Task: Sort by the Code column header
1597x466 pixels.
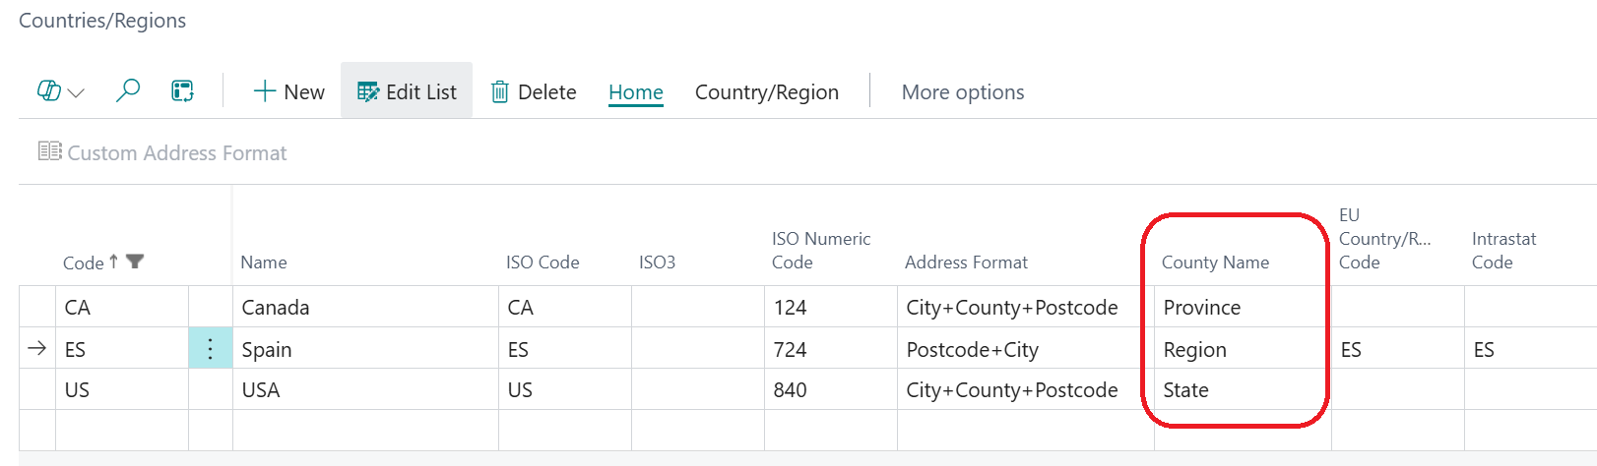Action: 83,262
